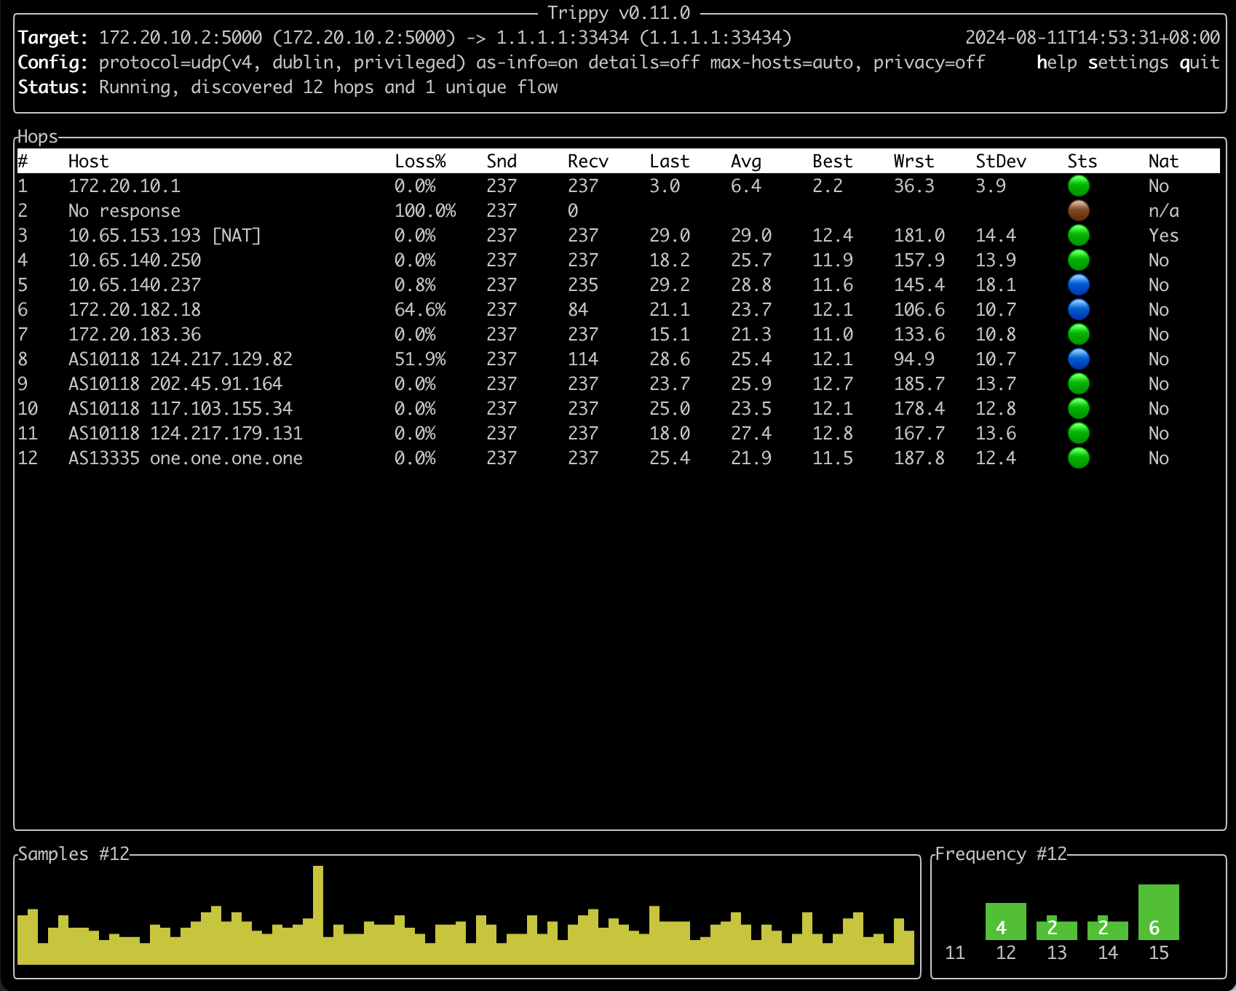Click the Host column header
The image size is (1236, 991).
coord(88,162)
